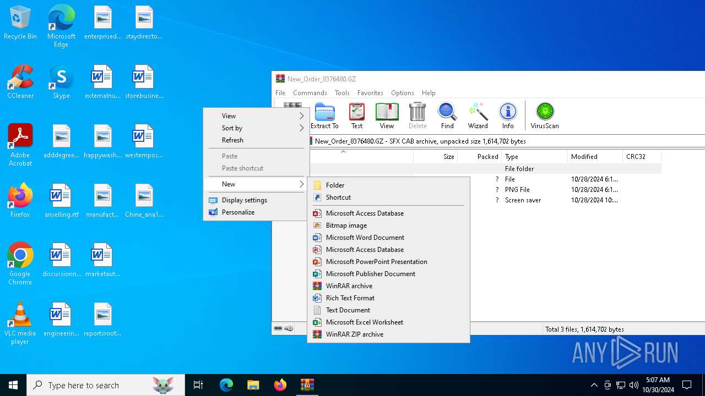Create a new Rich Text Format file

click(388, 298)
